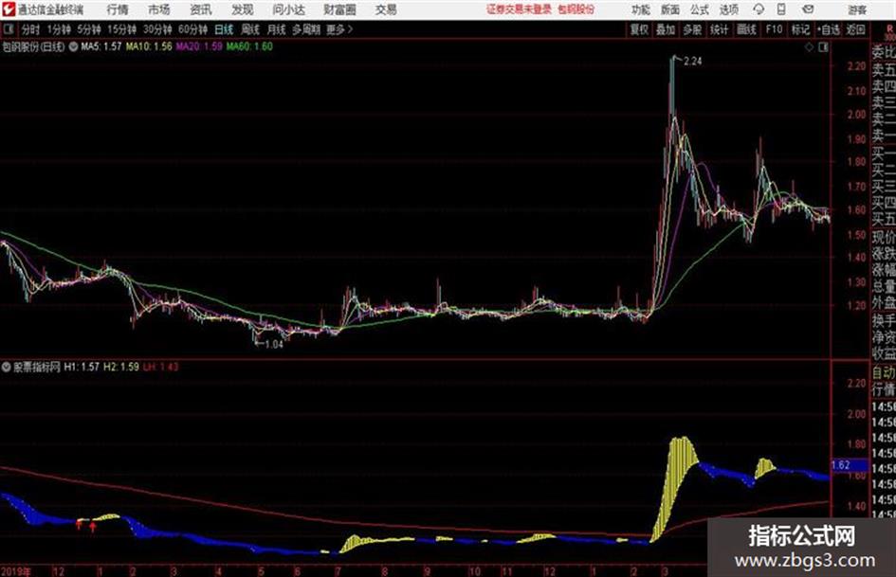Open the 资讯 menu
Image resolution: width=896 pixels, height=577 pixels.
coord(201,9)
